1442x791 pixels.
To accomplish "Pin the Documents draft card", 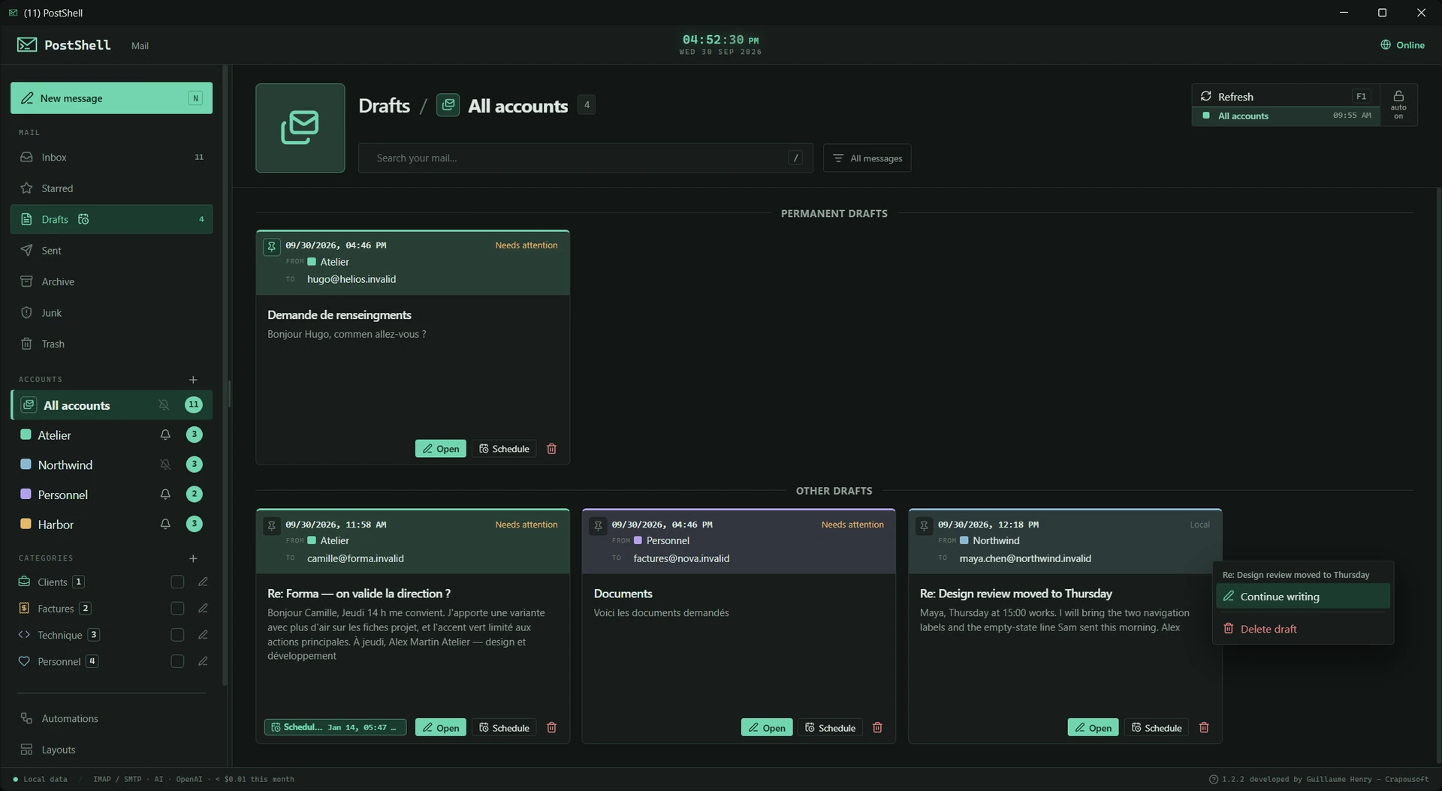I will [598, 525].
